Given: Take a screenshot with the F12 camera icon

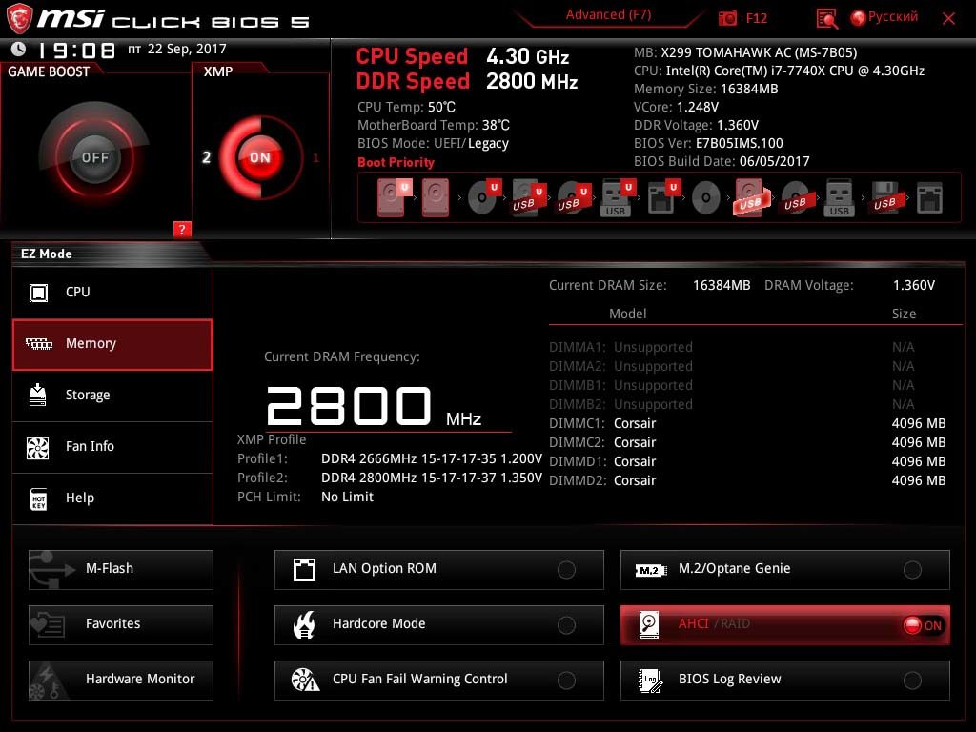Looking at the screenshot, I should pyautogui.click(x=727, y=18).
